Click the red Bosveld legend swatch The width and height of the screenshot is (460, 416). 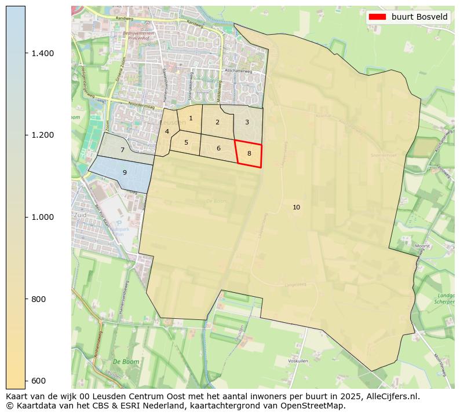click(x=378, y=17)
